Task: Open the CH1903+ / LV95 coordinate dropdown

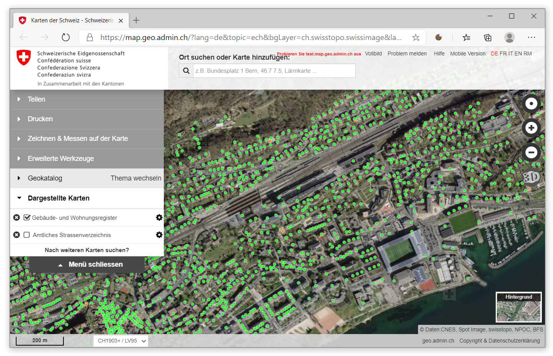Action: (120, 341)
